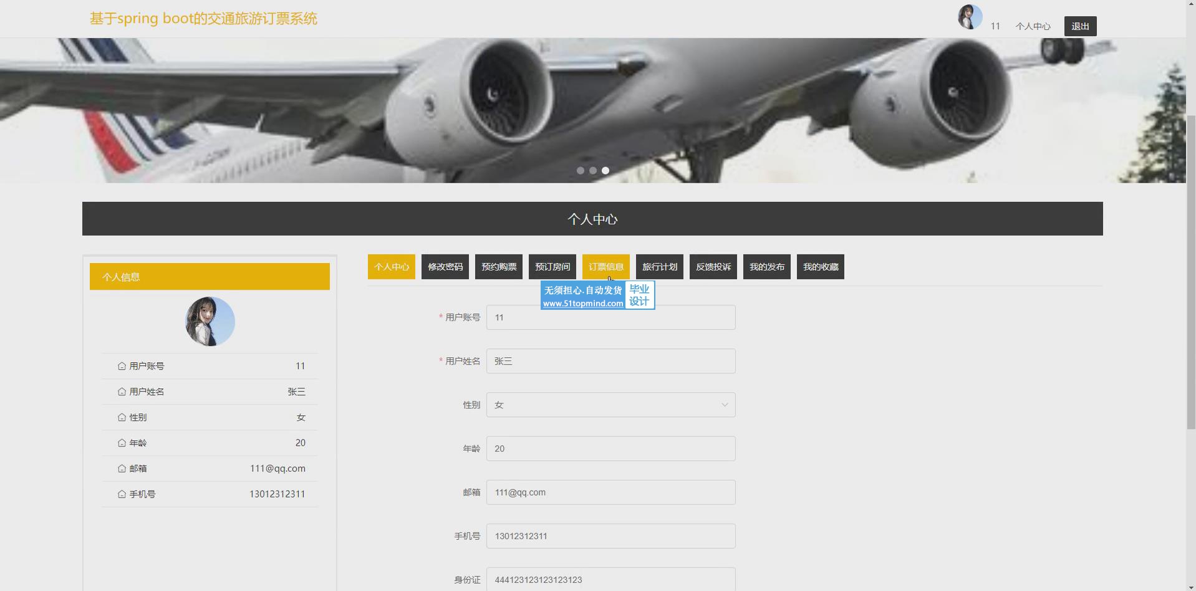The height and width of the screenshot is (591, 1196).
Task: Click the 年龄 input field
Action: tap(611, 448)
